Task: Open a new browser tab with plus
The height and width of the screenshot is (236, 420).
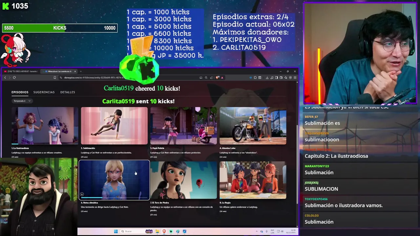Action: 81,71
